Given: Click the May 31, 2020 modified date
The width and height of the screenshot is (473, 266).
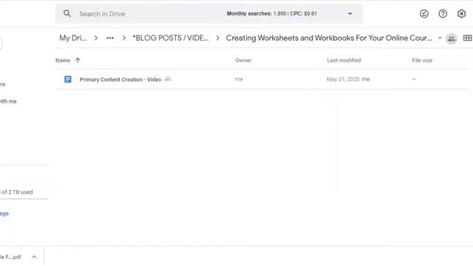Looking at the screenshot, I should (x=343, y=79).
